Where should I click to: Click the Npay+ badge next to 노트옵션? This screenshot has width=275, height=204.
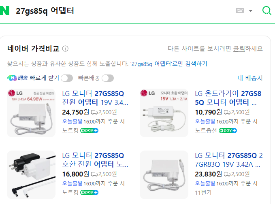tap(228, 130)
